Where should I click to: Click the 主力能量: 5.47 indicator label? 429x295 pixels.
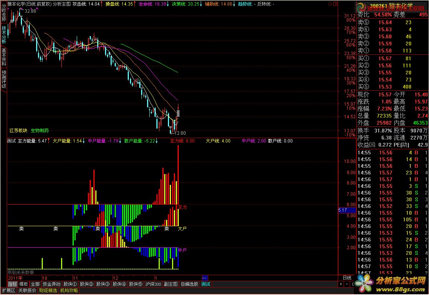point(34,141)
